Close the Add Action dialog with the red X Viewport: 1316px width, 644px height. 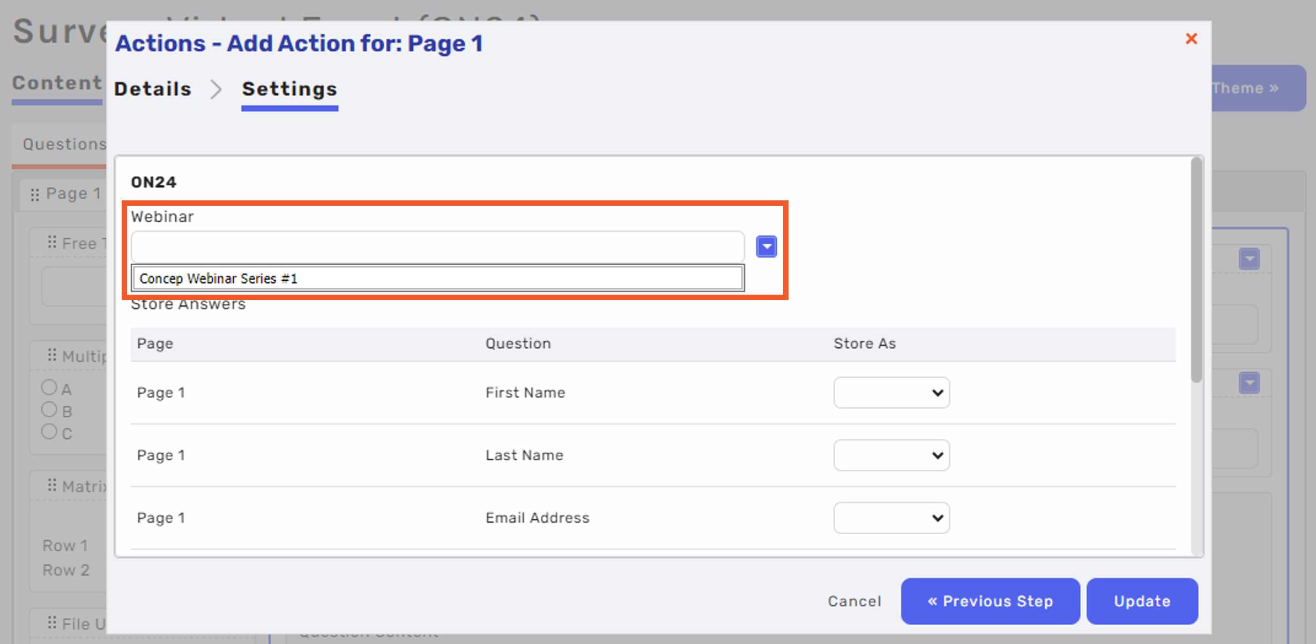[1191, 39]
